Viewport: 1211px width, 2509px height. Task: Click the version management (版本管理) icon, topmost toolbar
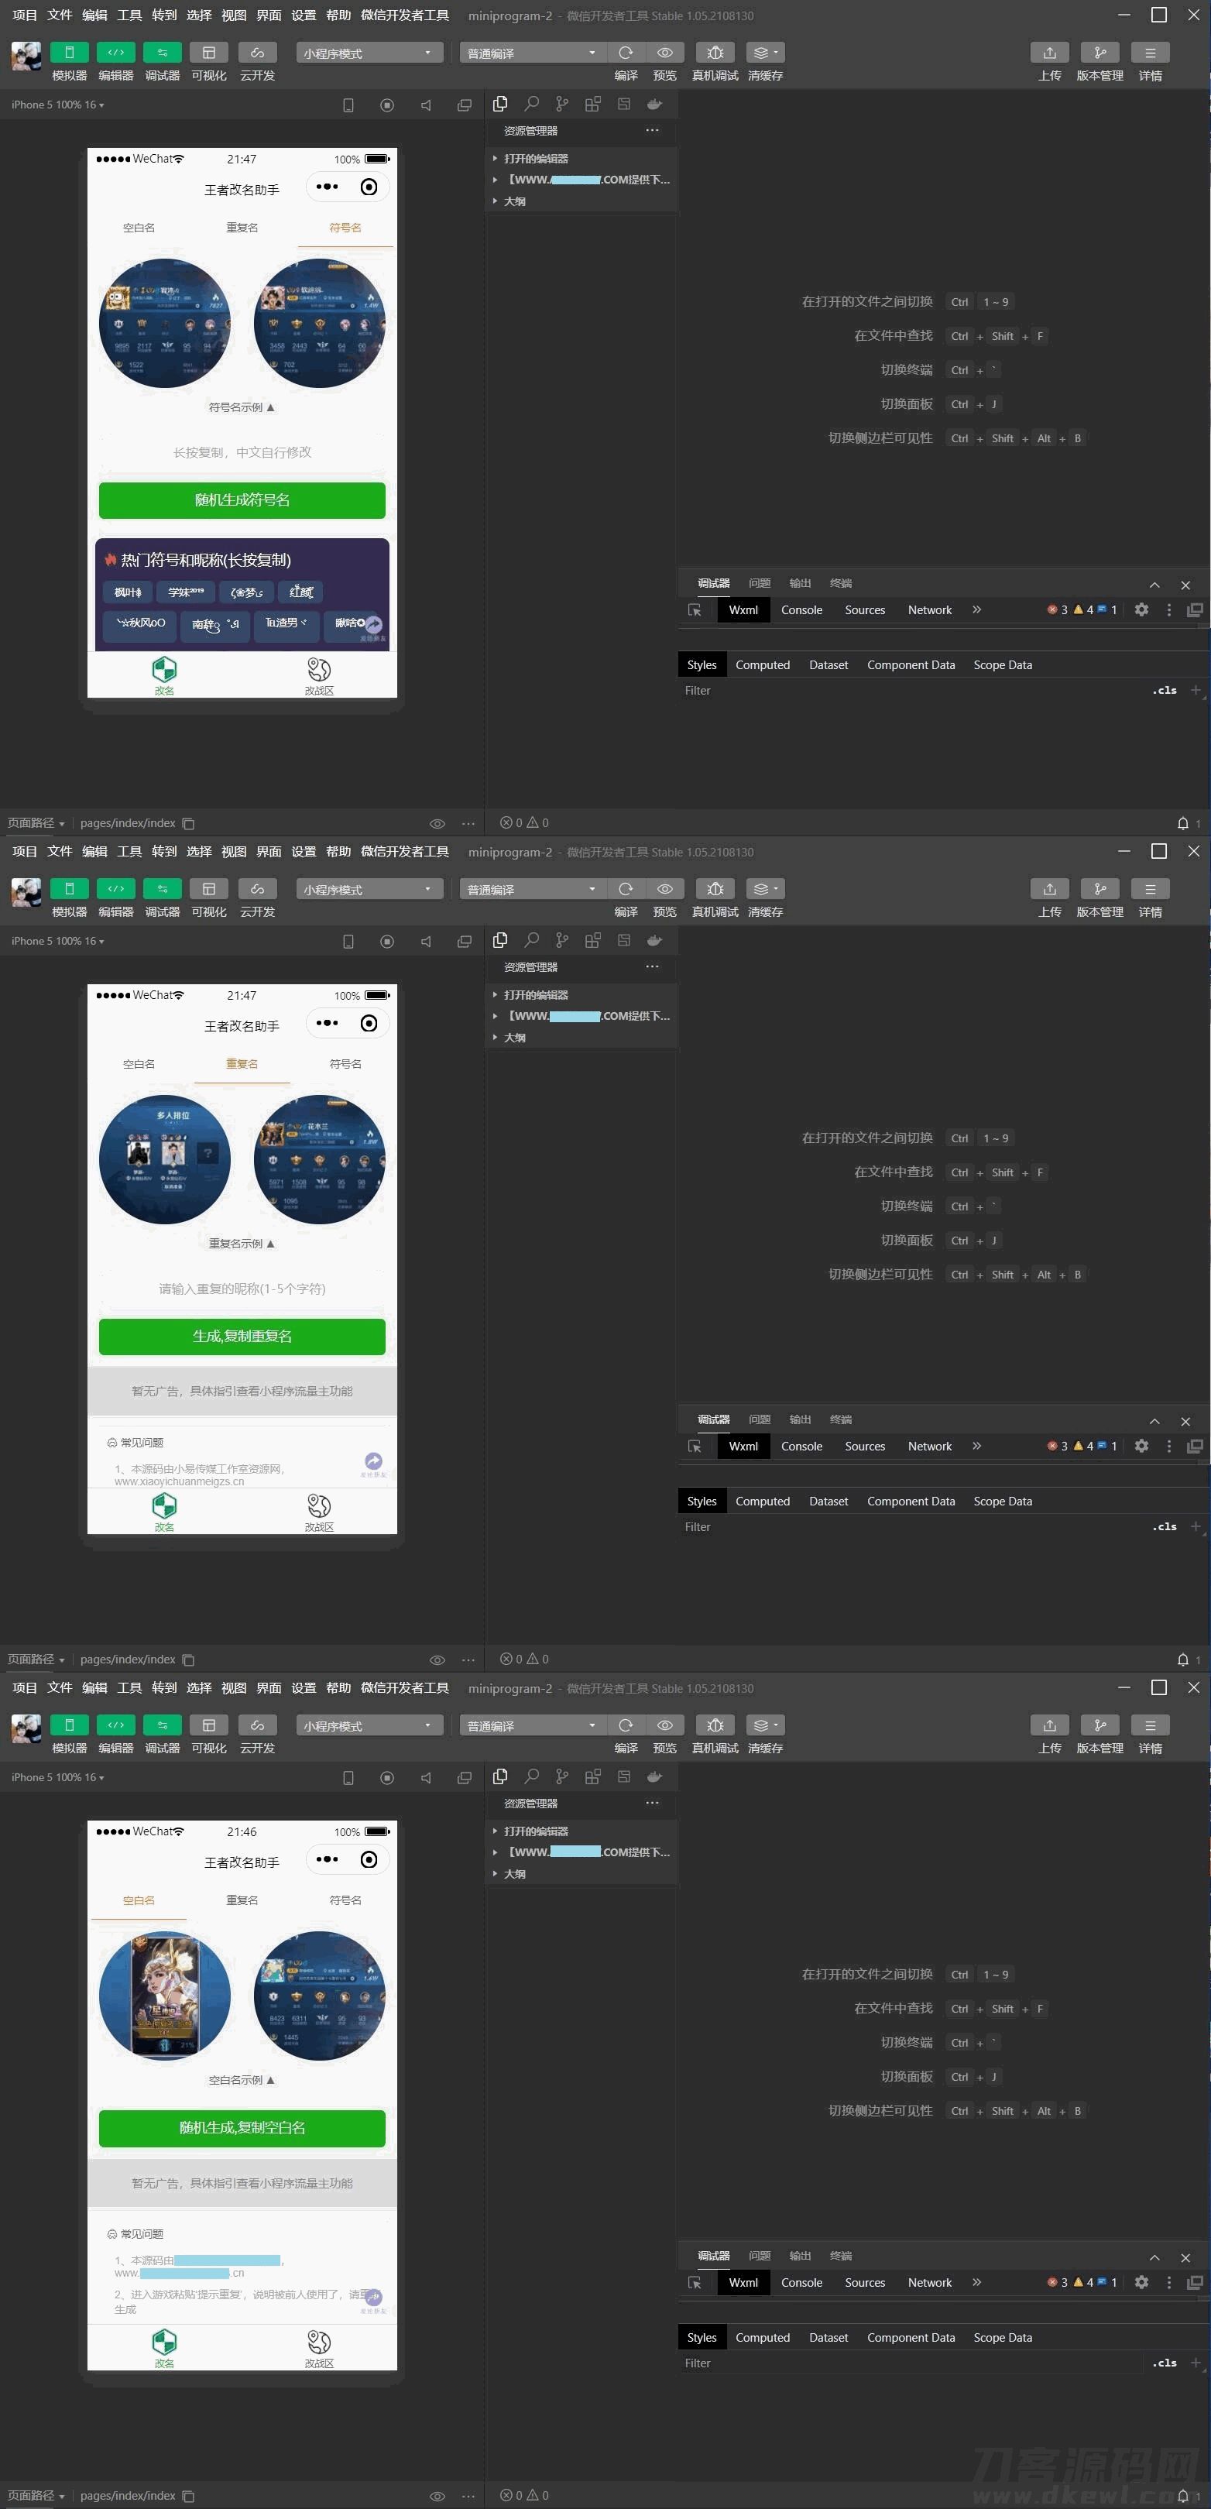tap(1099, 53)
